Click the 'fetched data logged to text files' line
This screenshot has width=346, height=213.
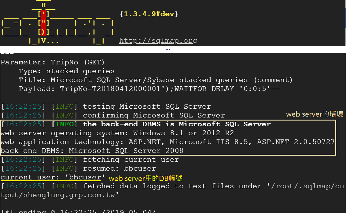point(173,186)
